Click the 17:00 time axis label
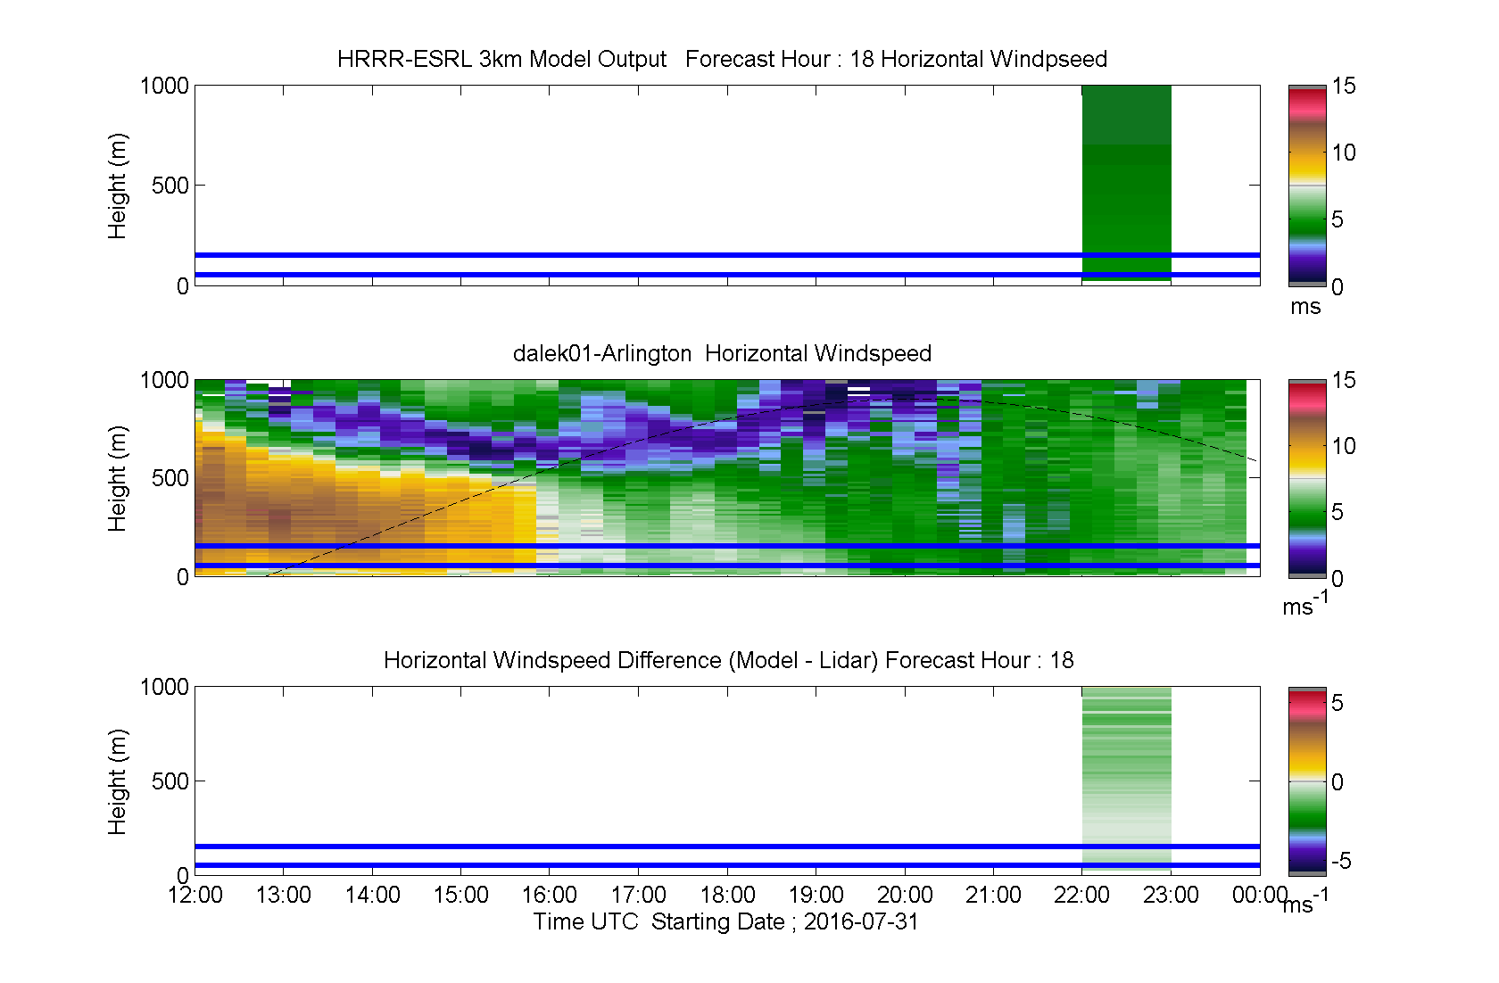This screenshot has width=1499, height=983. coord(638,895)
